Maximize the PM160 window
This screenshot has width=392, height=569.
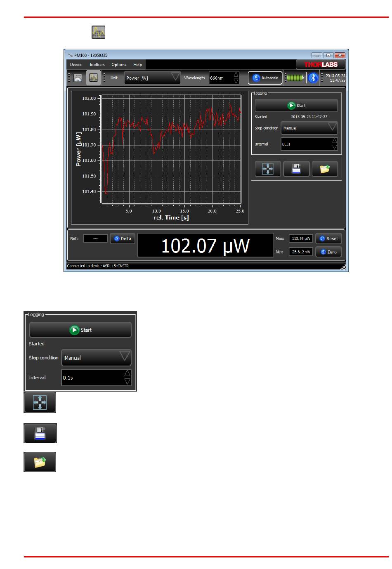pos(328,55)
